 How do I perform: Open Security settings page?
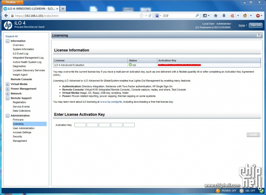coord(17,136)
